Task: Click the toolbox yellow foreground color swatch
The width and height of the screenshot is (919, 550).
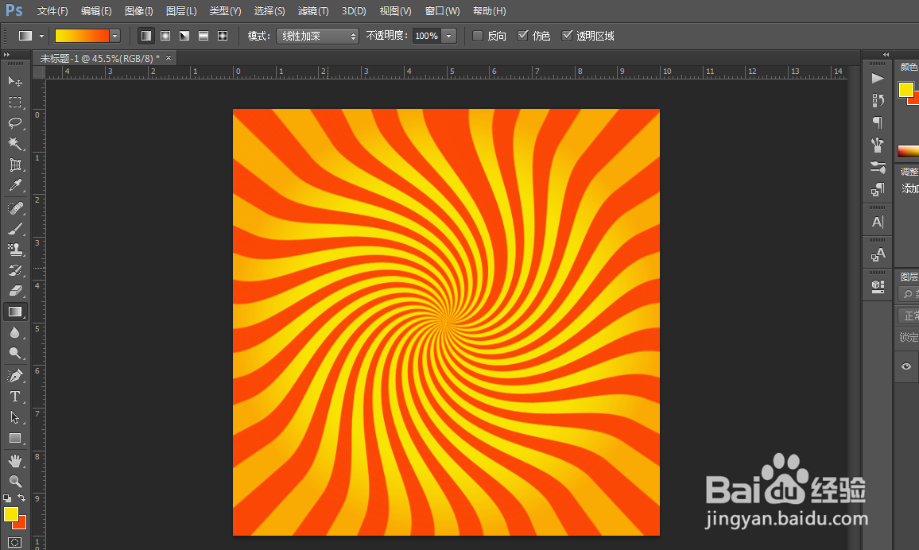Action: coord(10,513)
